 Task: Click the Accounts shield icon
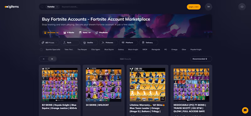(x=45, y=33)
